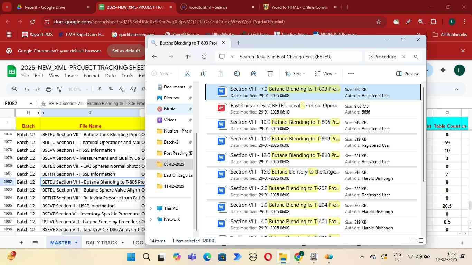Switch to details view in status bar
Screen dimensions: 472x265
click(414, 241)
